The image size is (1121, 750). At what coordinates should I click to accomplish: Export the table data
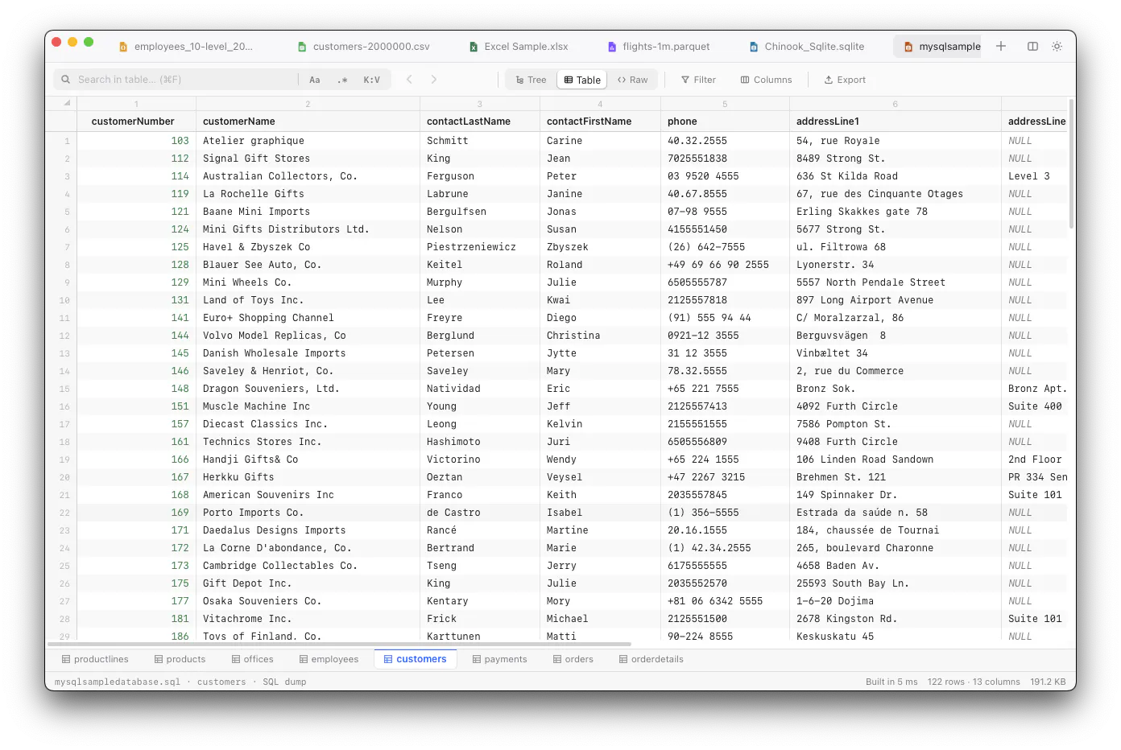(x=845, y=80)
